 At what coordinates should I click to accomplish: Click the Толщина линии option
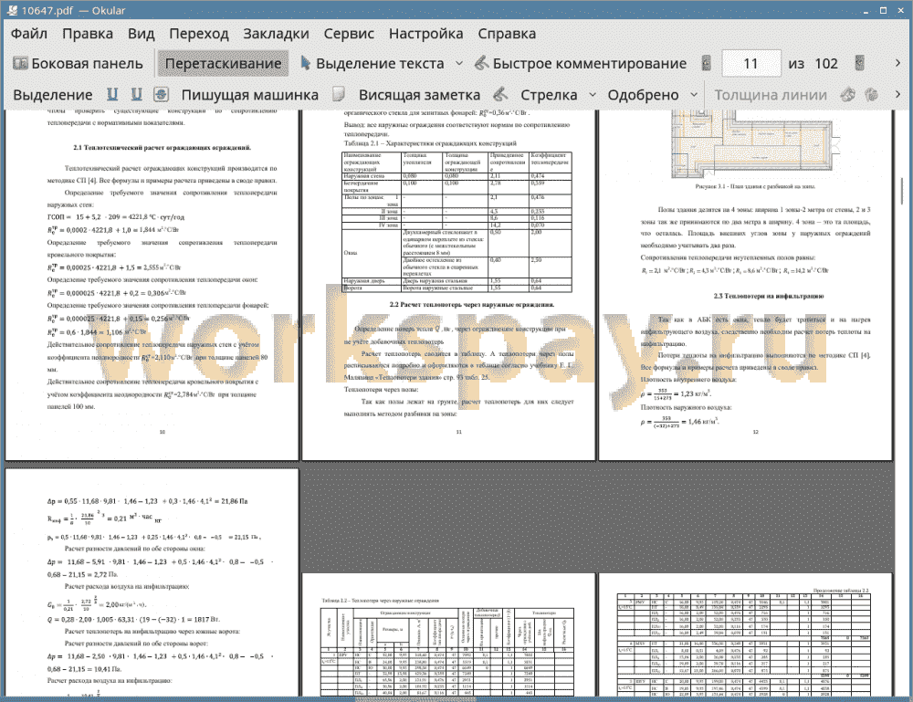click(771, 95)
